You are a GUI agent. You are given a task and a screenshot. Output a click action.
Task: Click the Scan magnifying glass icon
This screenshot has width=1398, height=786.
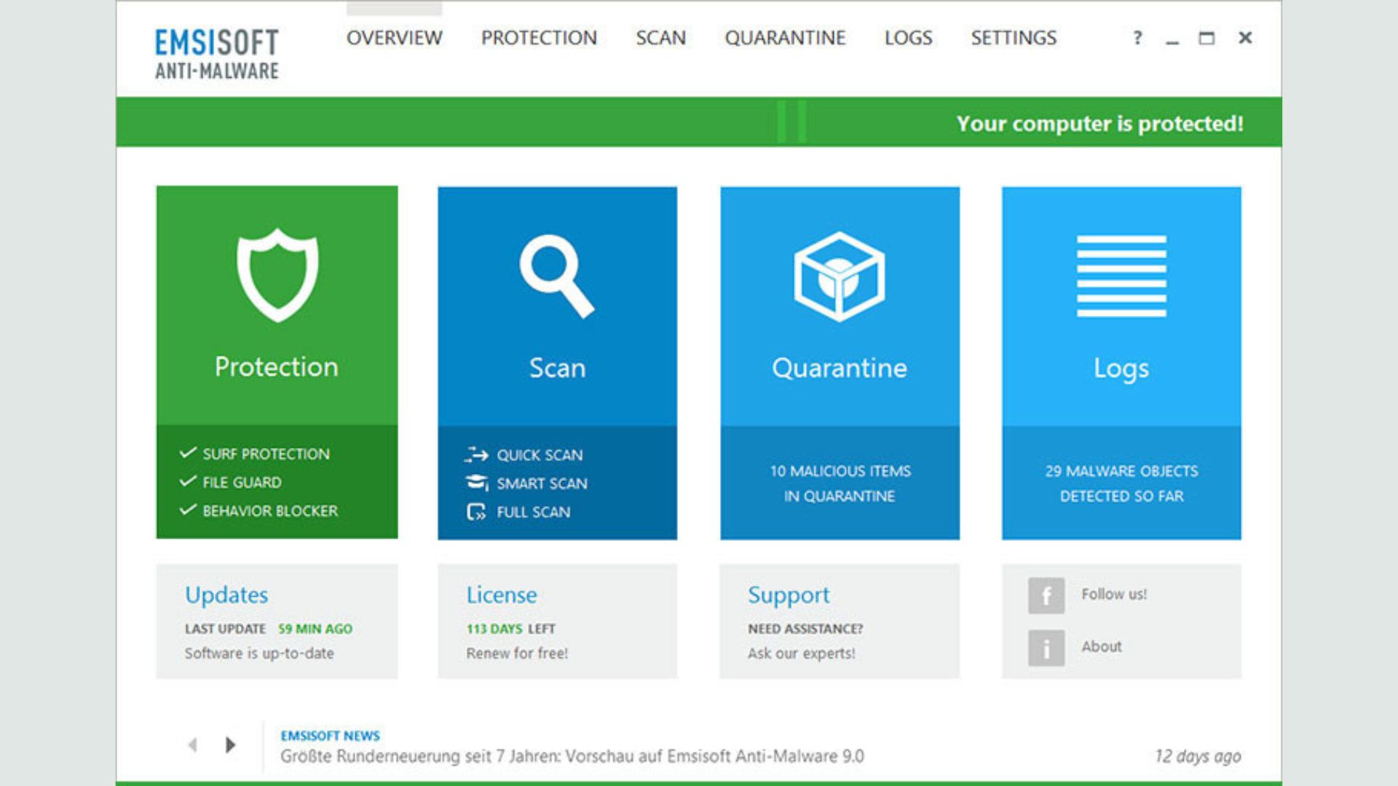point(557,276)
